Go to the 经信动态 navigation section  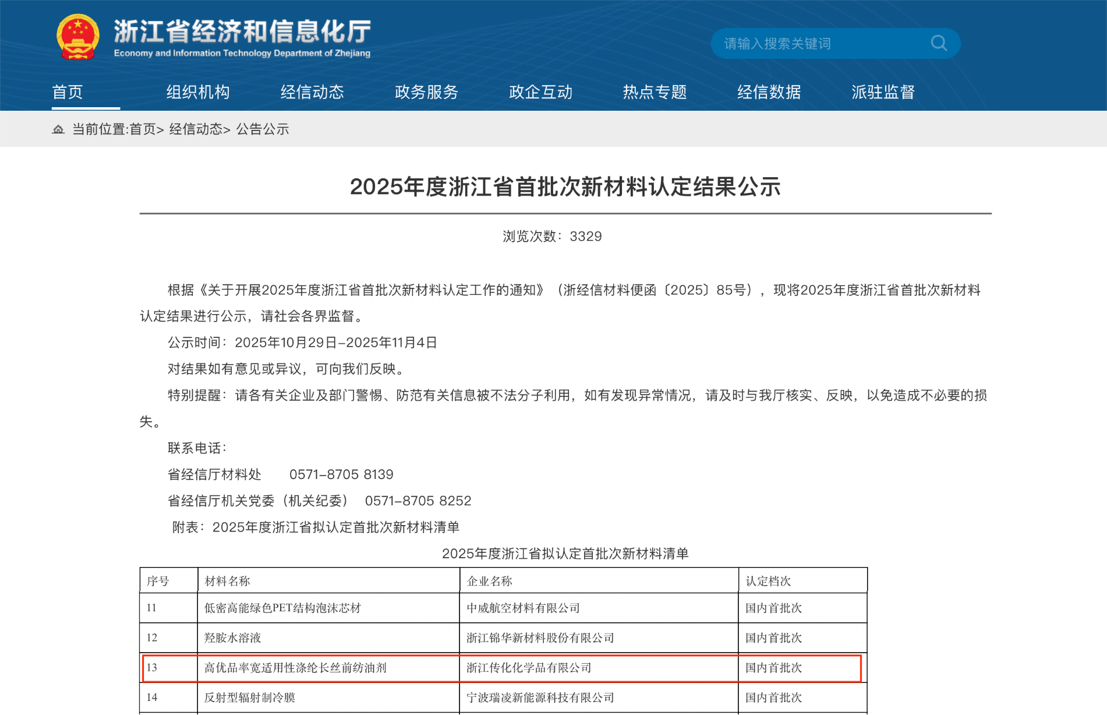coord(312,92)
